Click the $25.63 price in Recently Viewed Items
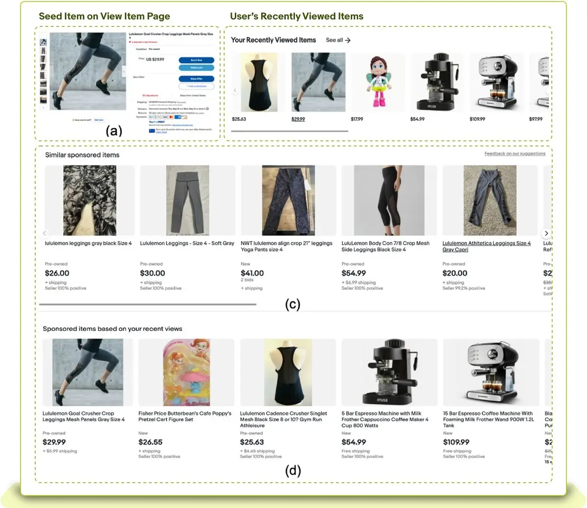587x508 pixels. (239, 119)
